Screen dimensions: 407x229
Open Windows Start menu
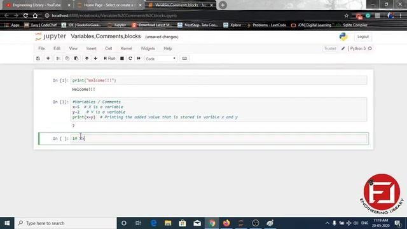coord(7,223)
